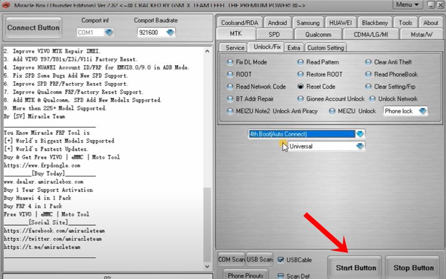Select the Restore ROOT radio option

[320, 75]
